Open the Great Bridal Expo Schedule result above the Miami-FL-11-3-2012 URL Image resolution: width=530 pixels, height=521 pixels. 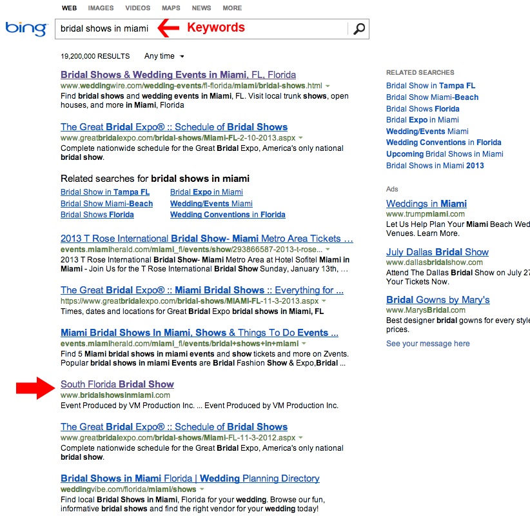click(174, 427)
